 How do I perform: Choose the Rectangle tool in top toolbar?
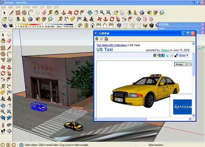(x=18, y=13)
